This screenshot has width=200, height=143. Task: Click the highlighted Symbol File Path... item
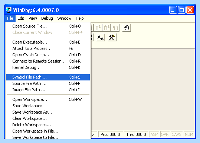click(x=48, y=77)
